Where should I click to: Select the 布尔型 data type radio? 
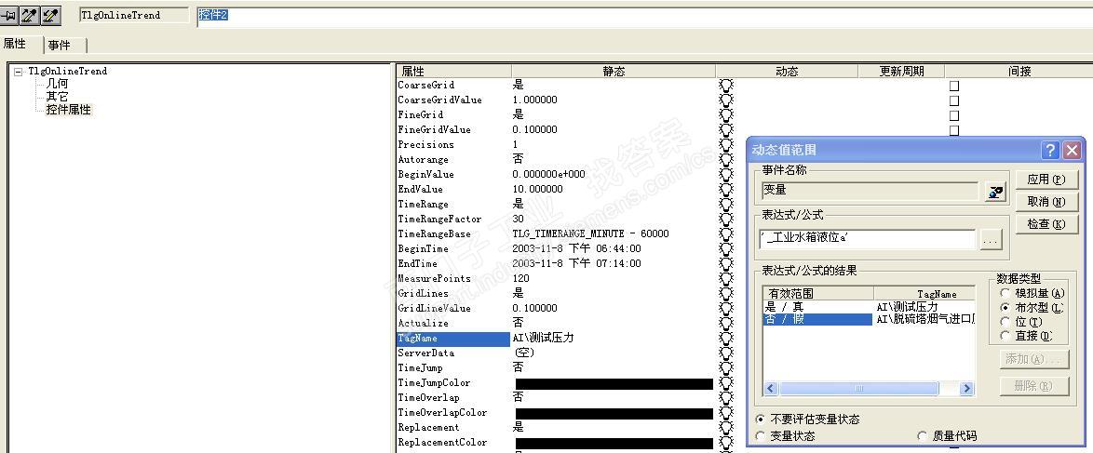[1005, 307]
